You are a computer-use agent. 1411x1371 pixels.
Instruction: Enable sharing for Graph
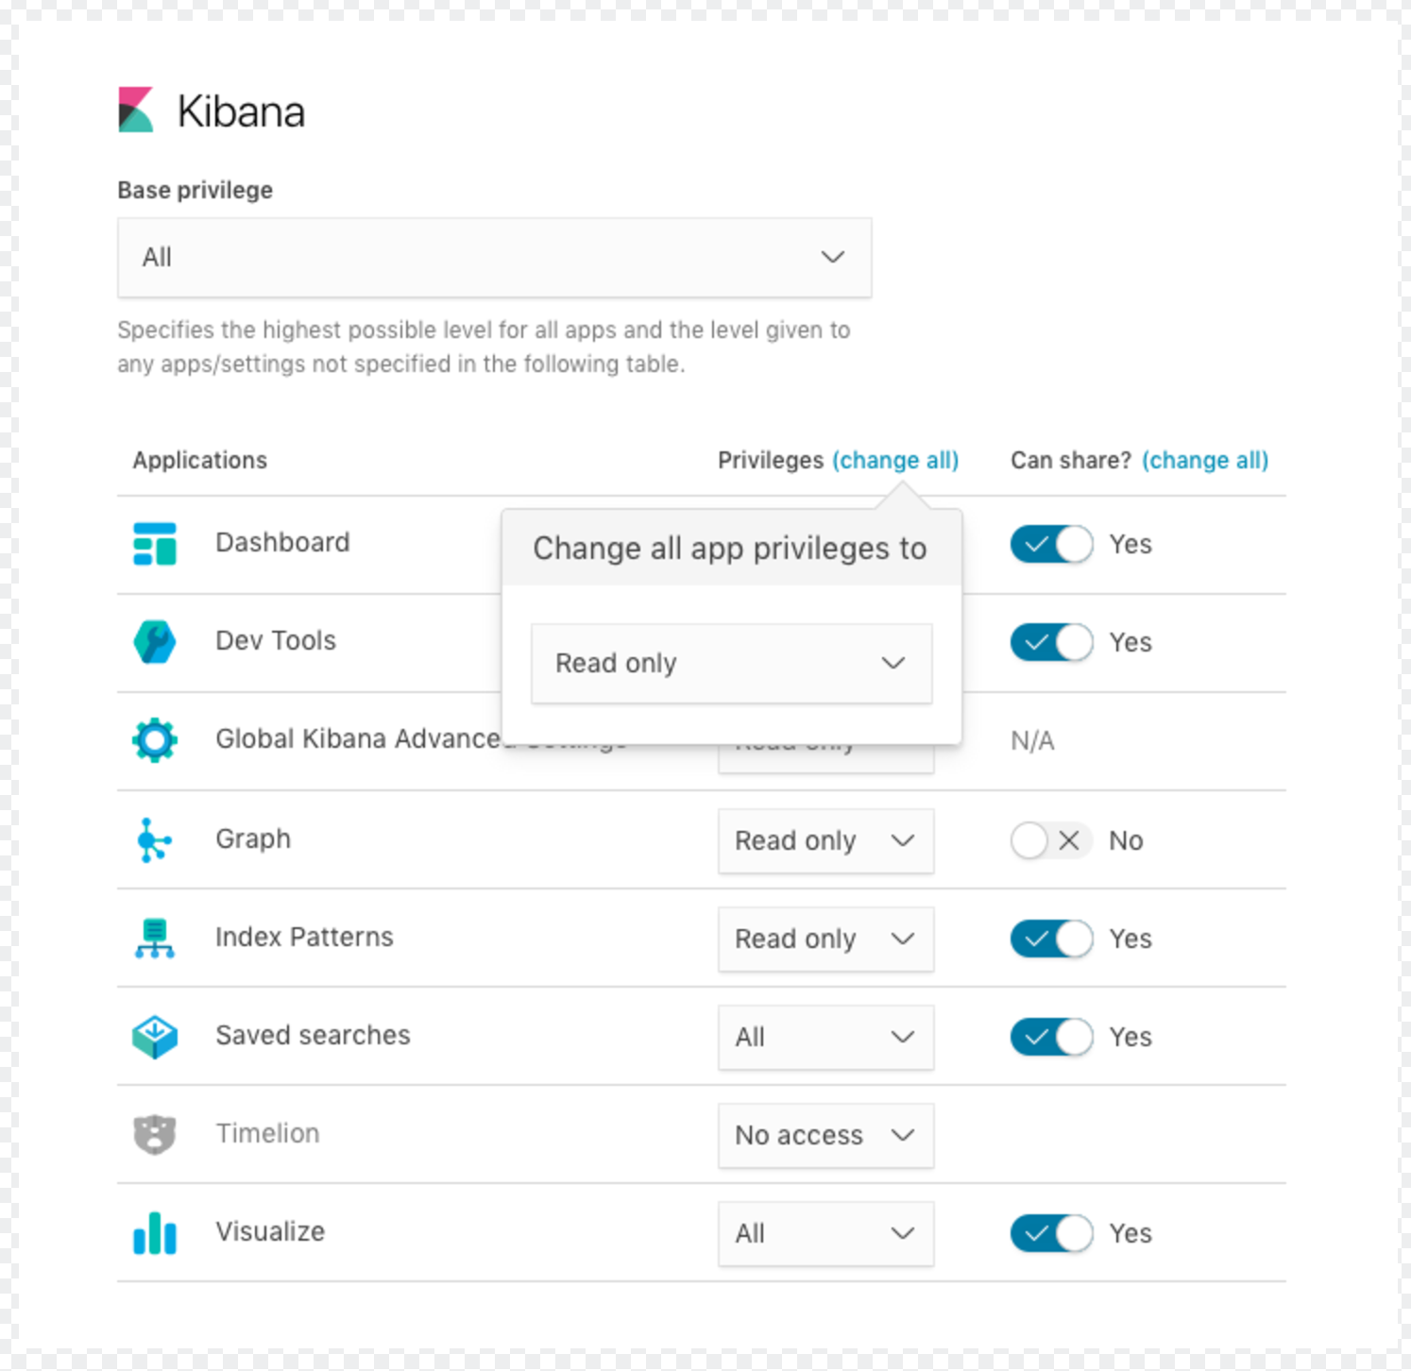click(1051, 840)
